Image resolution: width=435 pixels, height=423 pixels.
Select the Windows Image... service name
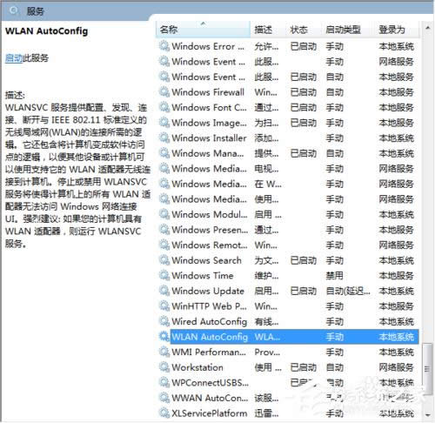point(209,123)
